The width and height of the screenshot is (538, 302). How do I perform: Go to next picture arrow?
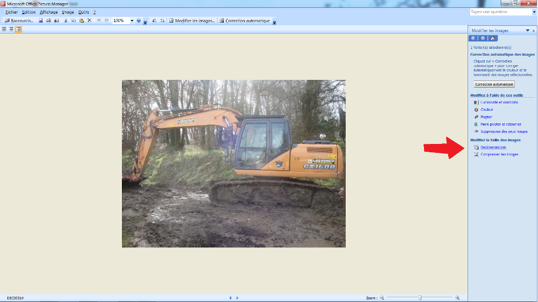(x=237, y=298)
